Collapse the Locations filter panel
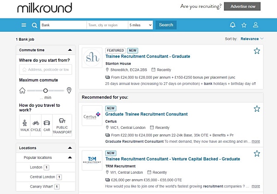Image resolution: width=277 pixels, height=194 pixels. pos(70,148)
